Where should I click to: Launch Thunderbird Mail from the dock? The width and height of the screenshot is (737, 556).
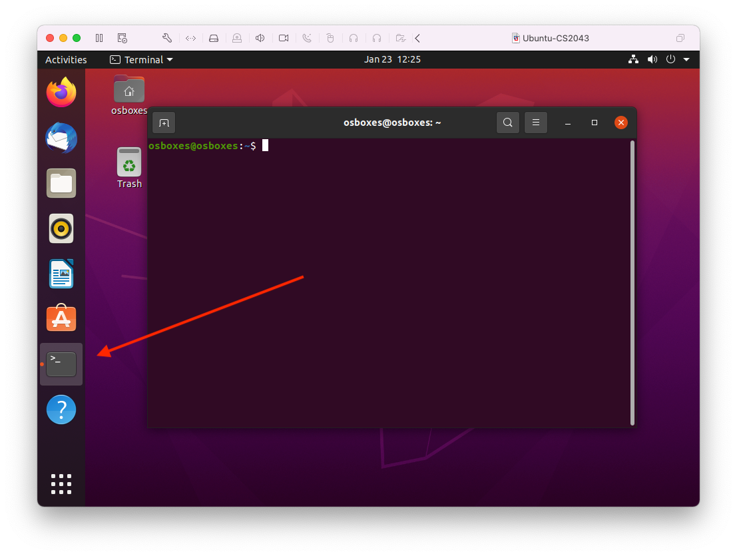[61, 139]
